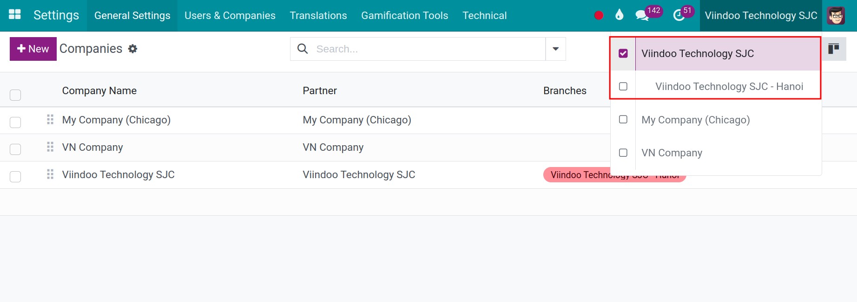Open Translations menu
This screenshot has width=857, height=302.
[318, 15]
